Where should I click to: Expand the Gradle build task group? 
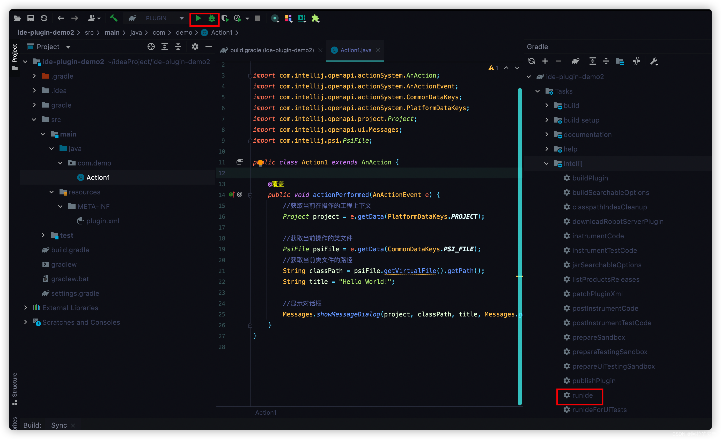pos(547,105)
